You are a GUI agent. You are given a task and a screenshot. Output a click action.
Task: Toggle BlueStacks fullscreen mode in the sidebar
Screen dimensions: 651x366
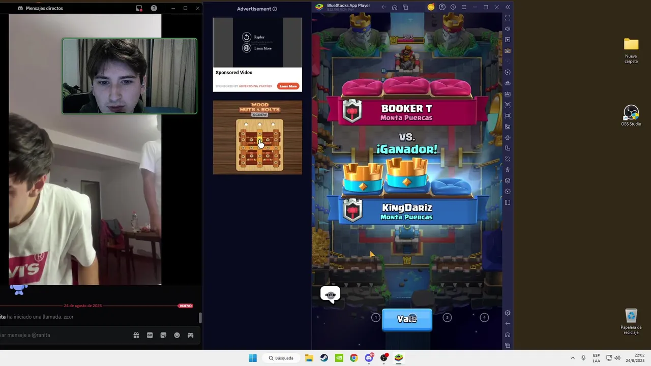[x=508, y=18]
